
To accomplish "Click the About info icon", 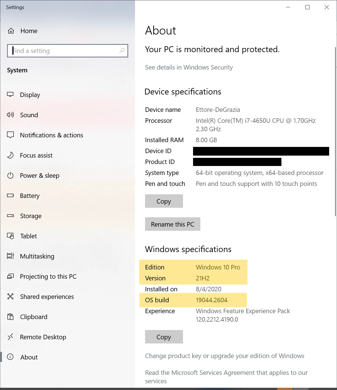I will pos(10,357).
